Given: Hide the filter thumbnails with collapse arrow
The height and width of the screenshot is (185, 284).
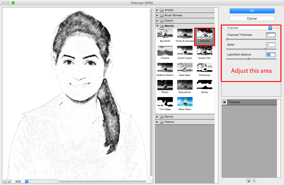Looking at the screenshot, I should click(x=224, y=11).
